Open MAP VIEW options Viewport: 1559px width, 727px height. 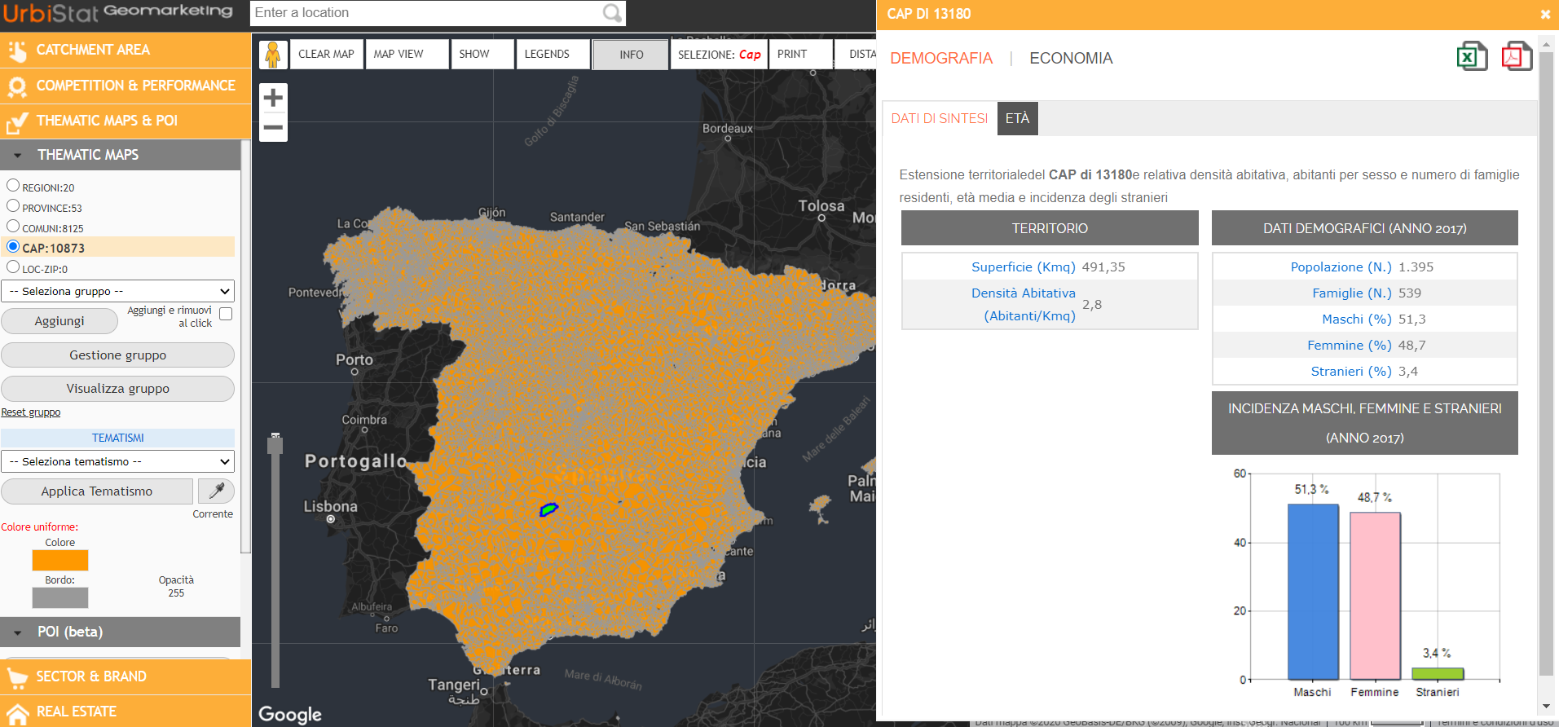(x=407, y=55)
